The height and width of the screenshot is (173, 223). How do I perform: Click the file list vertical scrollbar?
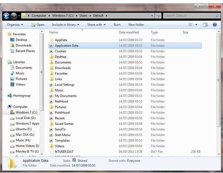219,80
